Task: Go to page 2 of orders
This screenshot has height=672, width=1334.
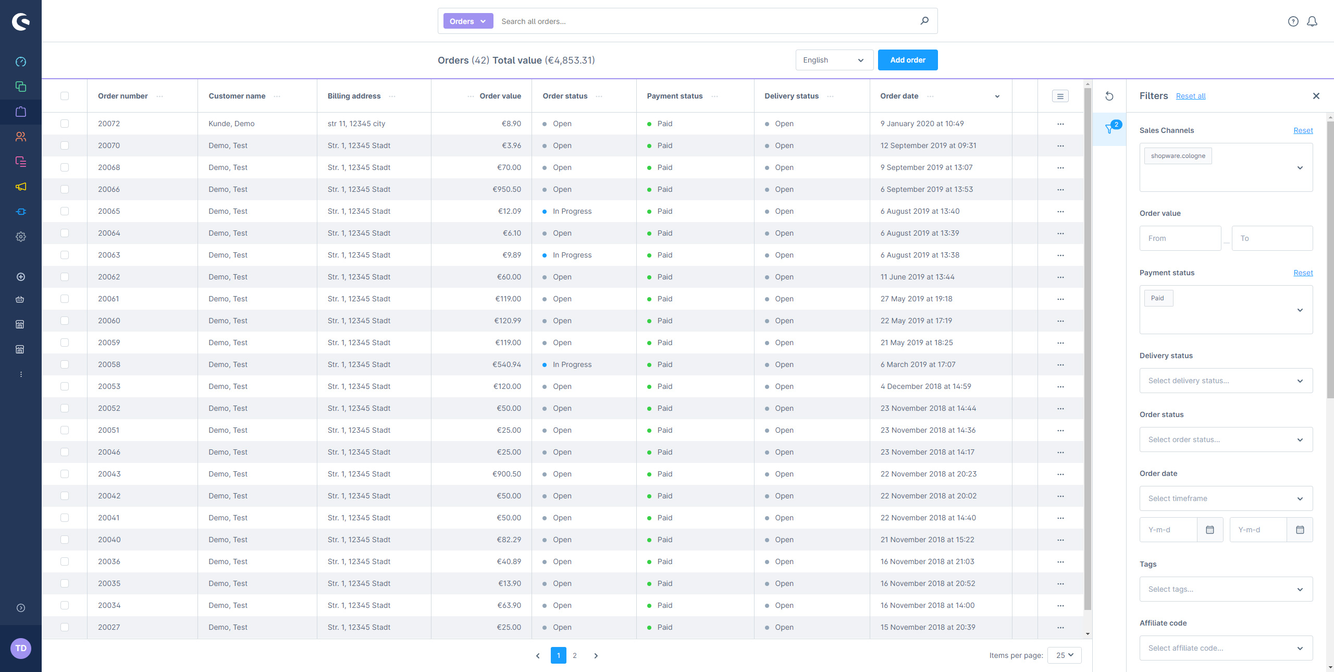Action: [x=575, y=655]
